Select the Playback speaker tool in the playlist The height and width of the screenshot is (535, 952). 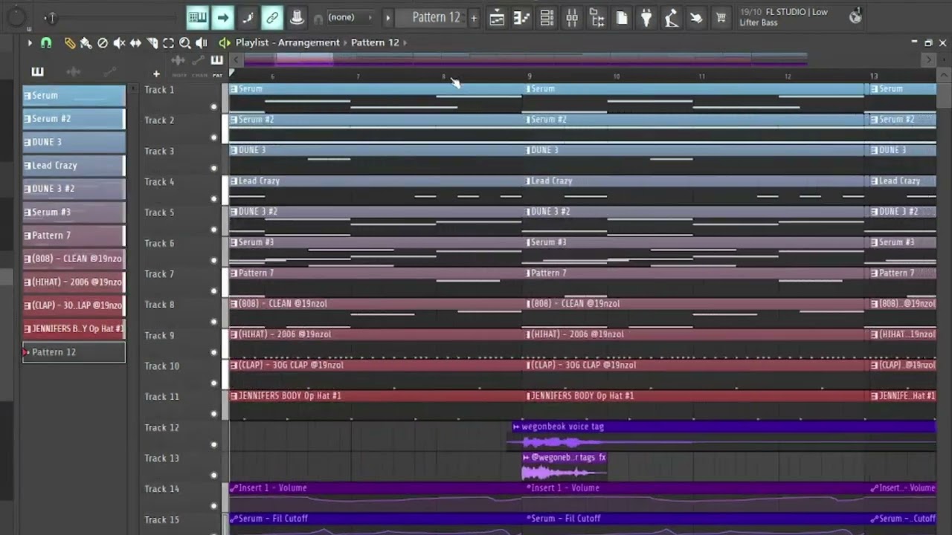(202, 43)
